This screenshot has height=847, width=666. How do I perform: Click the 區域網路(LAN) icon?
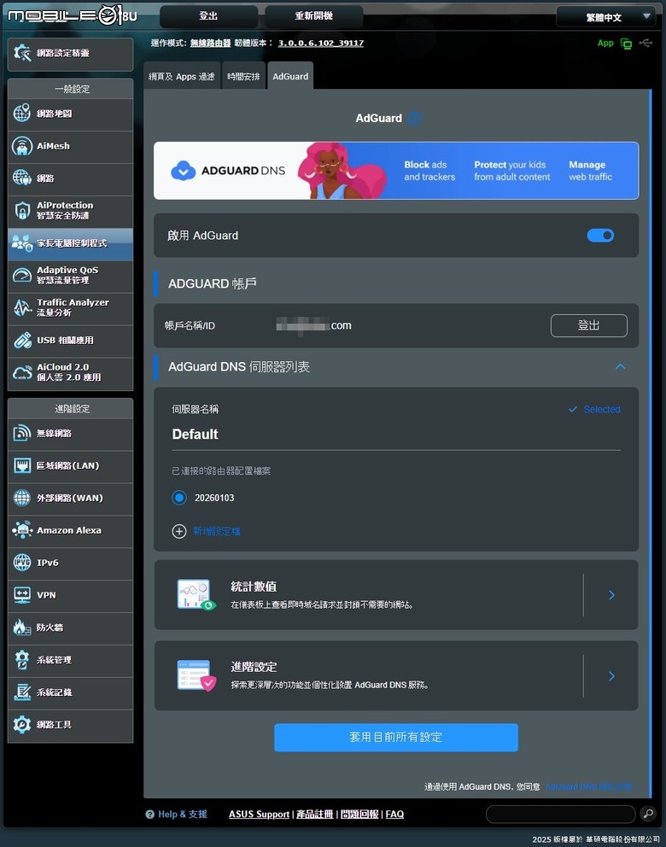[22, 465]
